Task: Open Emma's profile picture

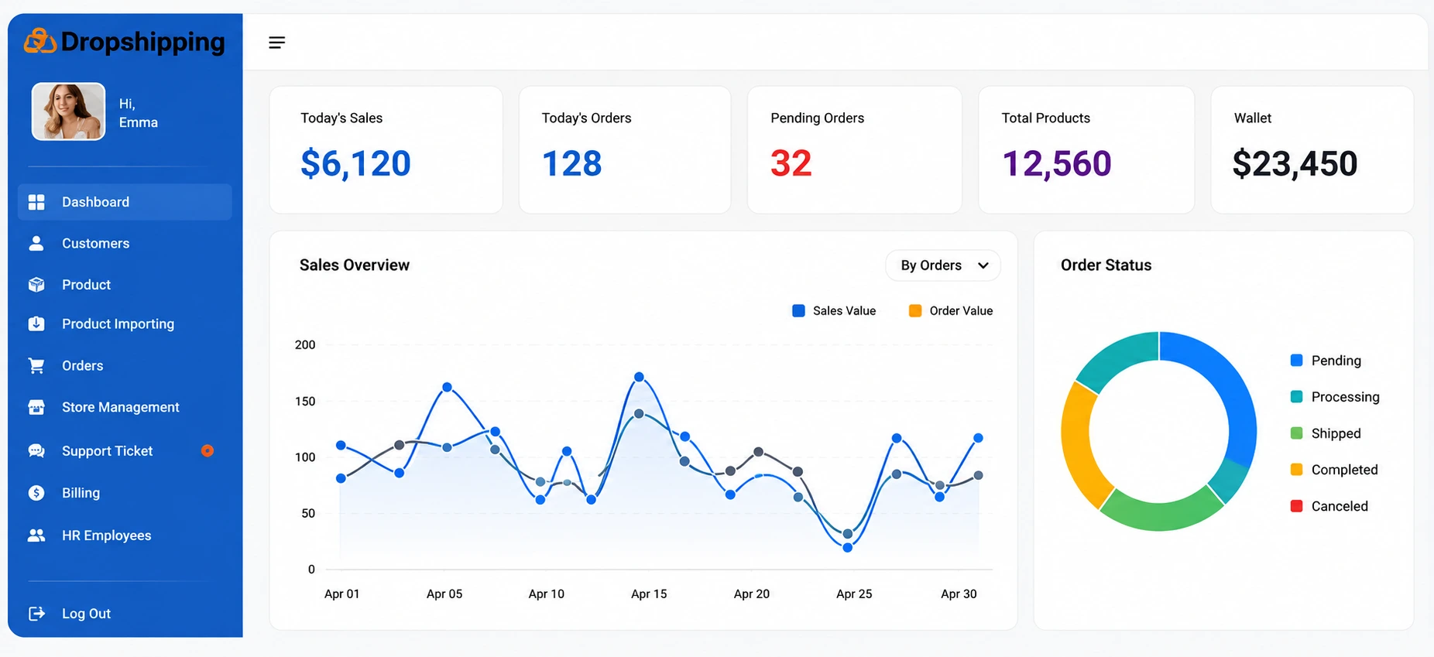Action: [68, 111]
